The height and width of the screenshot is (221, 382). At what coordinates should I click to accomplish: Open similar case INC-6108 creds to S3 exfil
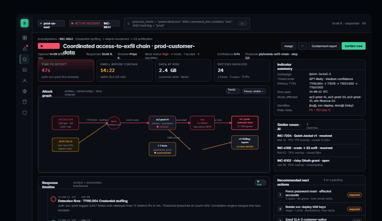click(319, 150)
